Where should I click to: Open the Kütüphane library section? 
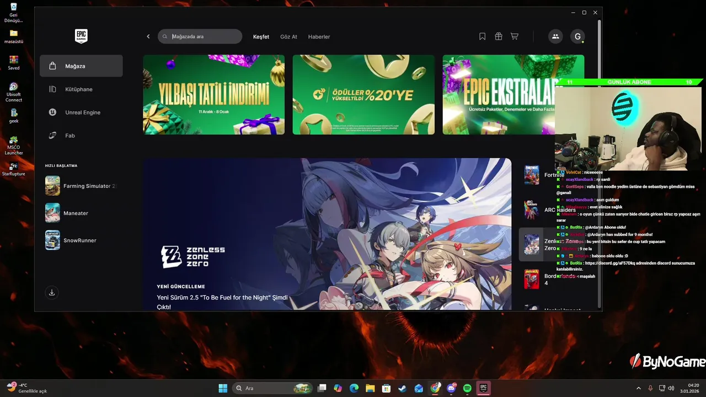(81, 89)
